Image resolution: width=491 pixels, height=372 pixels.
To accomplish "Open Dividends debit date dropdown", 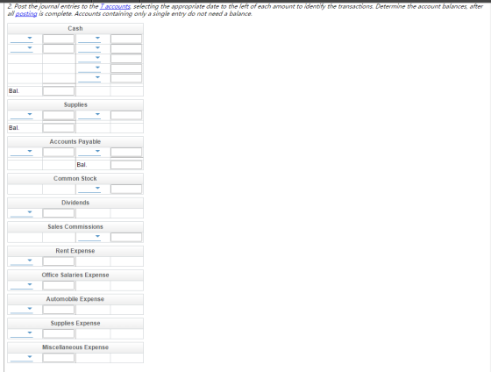I will (22, 213).
